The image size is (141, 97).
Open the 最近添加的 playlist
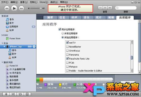coord(13,88)
